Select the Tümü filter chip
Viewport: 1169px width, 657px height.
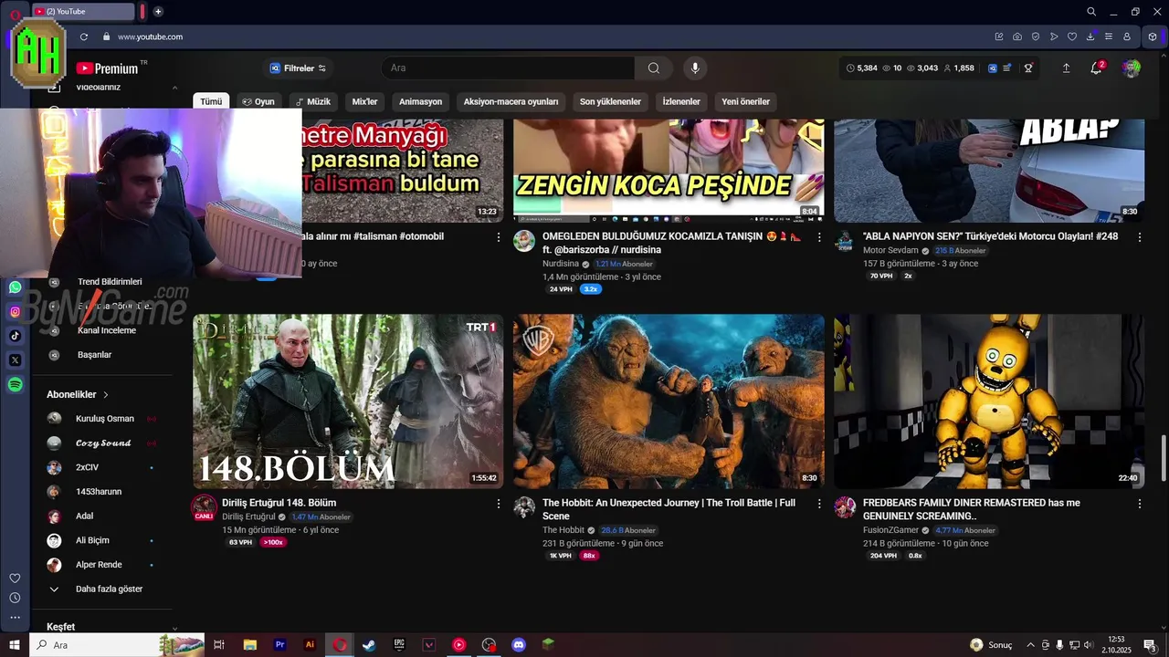(211, 101)
